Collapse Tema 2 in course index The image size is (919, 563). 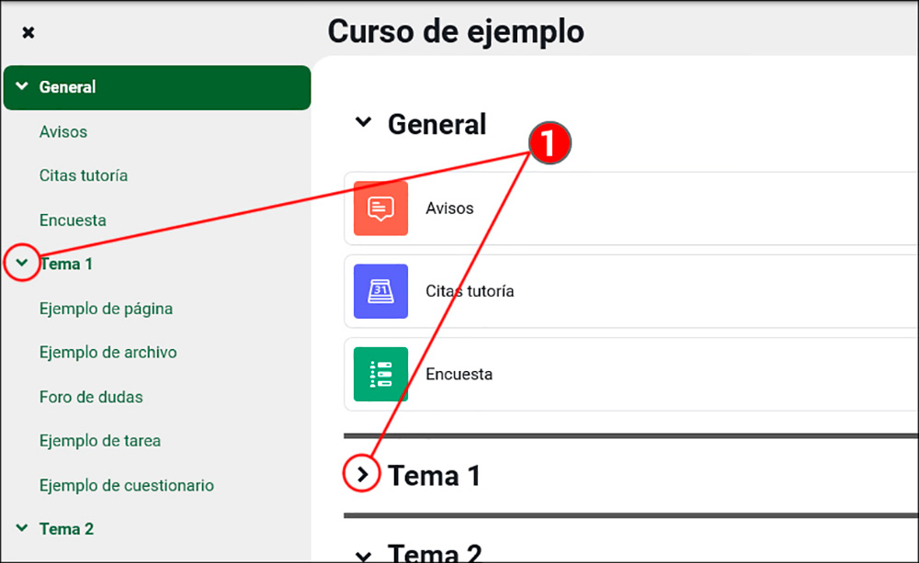(x=22, y=529)
